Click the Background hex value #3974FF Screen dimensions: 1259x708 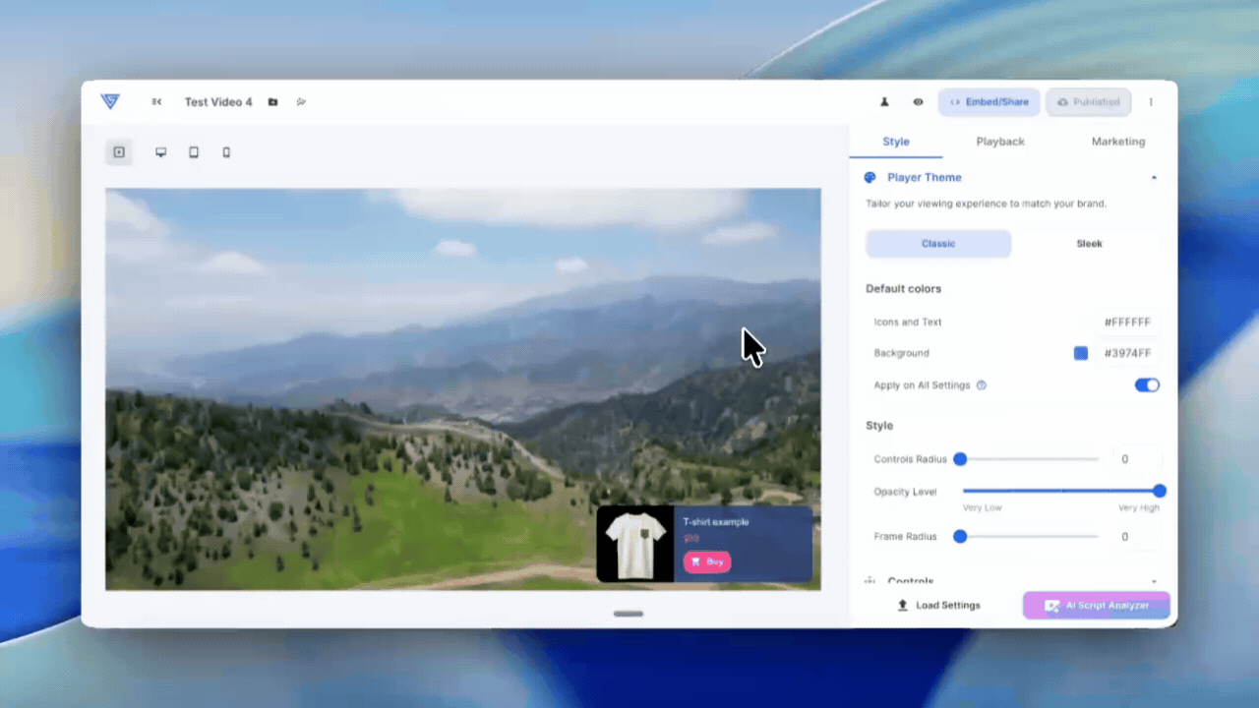point(1127,353)
